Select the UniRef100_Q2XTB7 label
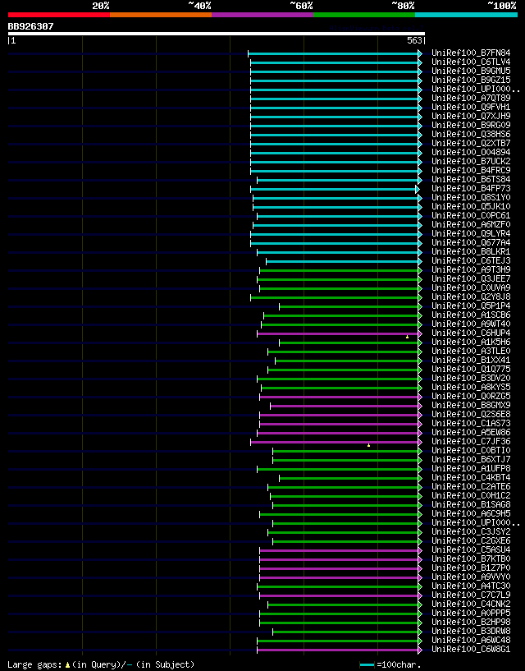 tap(471, 144)
